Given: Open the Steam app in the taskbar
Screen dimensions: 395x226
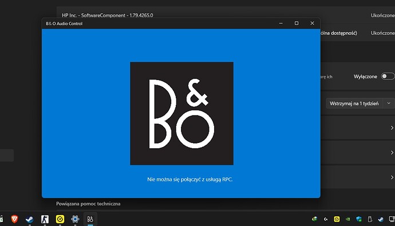Looking at the screenshot, I should (x=30, y=219).
